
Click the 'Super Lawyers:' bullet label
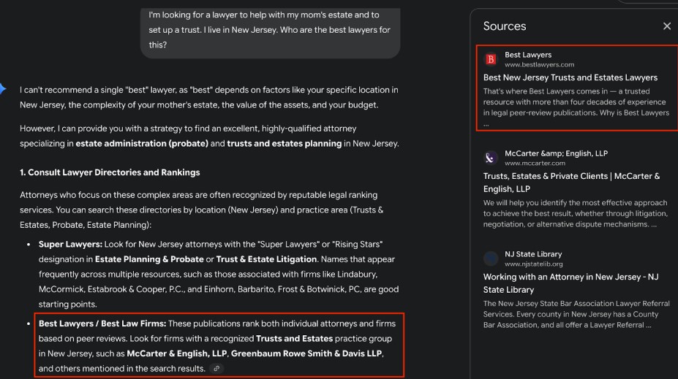tap(70, 243)
